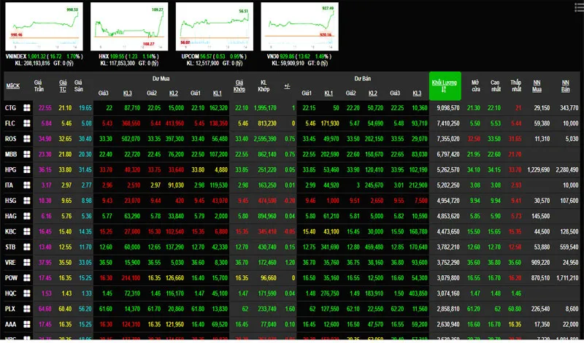584x343 pixels.
Task: Open the grid icon beside FLC
Action: (x=27, y=123)
